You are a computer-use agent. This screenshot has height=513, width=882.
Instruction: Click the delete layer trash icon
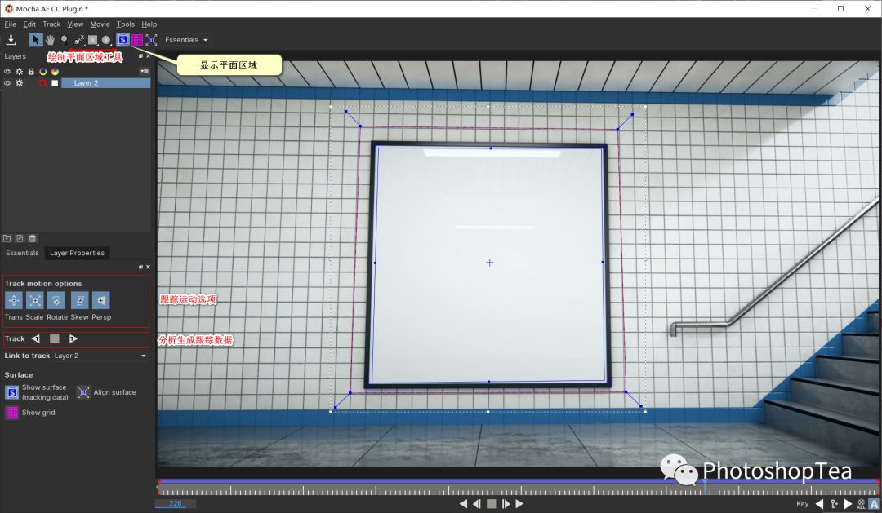(x=33, y=238)
